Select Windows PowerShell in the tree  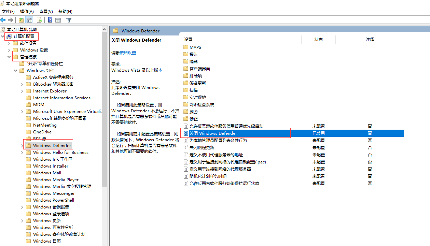tap(54, 200)
